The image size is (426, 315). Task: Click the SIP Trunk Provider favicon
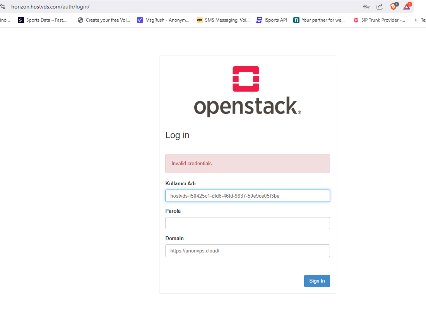pyautogui.click(x=356, y=20)
